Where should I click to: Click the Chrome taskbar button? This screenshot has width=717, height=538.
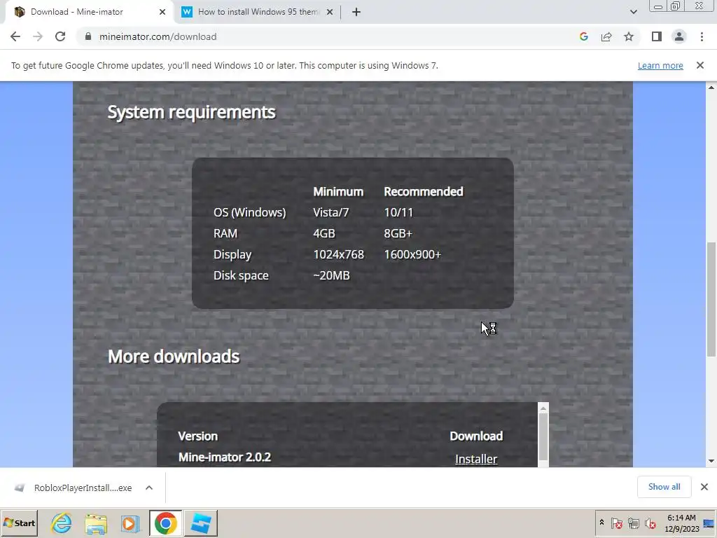165,523
